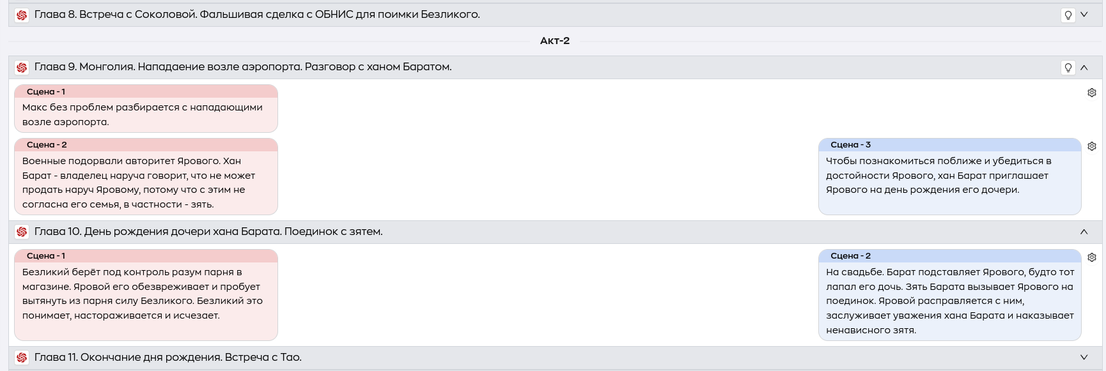The image size is (1106, 371).
Task: Click the lightbulb icon on Глава 9 row
Action: [1068, 67]
